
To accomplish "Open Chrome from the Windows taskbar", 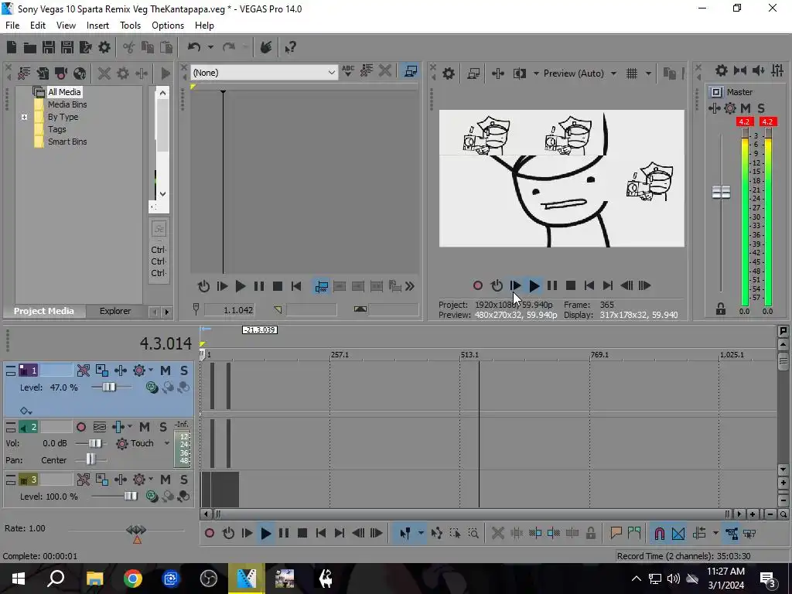I will pos(133,579).
